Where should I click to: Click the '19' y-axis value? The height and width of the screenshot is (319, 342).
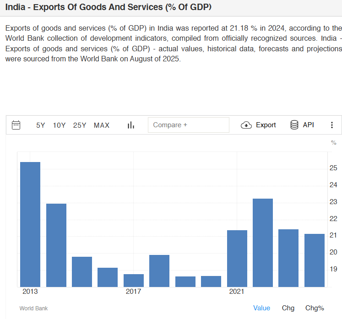pyautogui.click(x=333, y=269)
